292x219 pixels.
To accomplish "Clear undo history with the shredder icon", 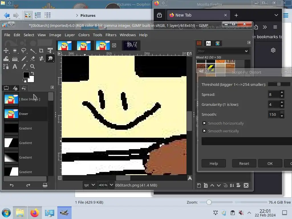I will (x=45, y=185).
